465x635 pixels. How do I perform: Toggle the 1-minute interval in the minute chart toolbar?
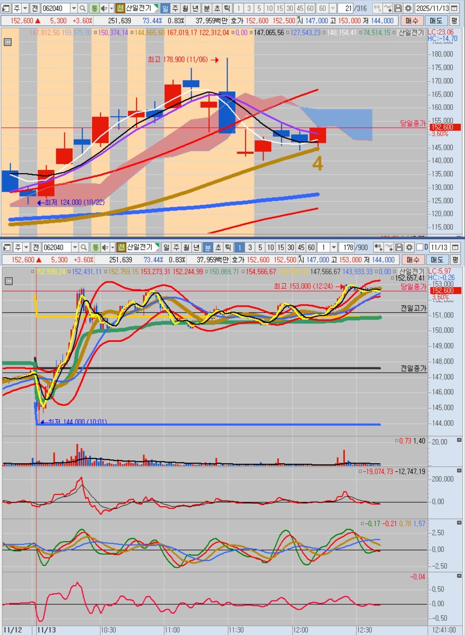tap(239, 247)
